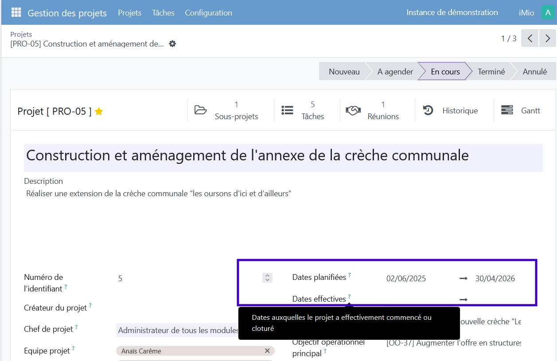The width and height of the screenshot is (557, 361).
Task: Go to next record arrow
Action: 548,39
